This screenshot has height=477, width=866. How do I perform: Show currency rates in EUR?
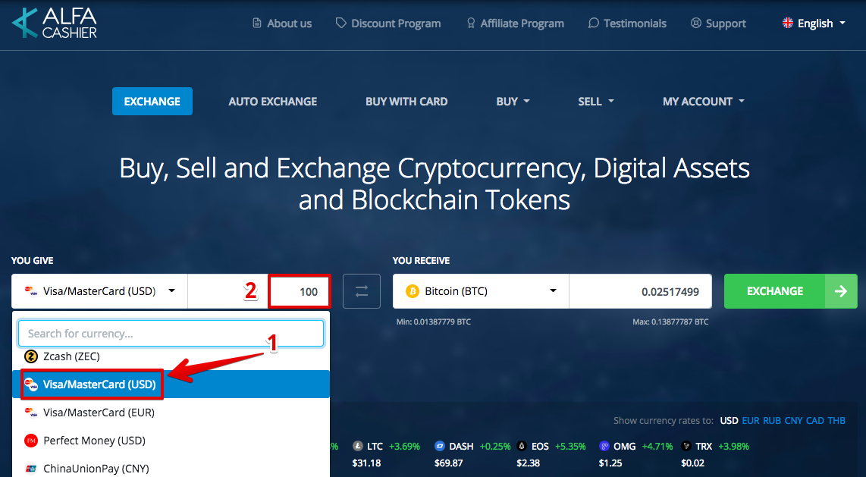pos(751,421)
